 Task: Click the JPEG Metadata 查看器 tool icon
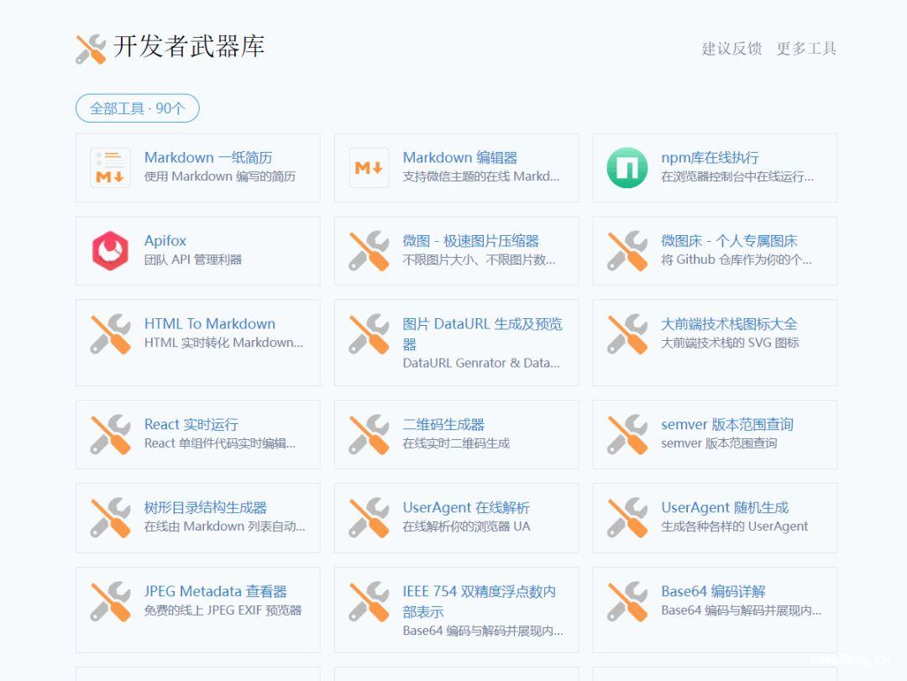(x=110, y=602)
